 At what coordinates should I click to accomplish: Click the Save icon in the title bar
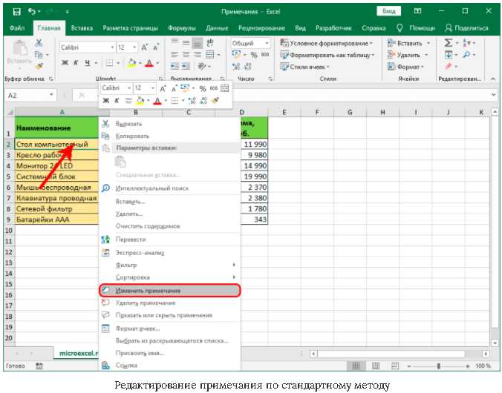tap(16, 12)
